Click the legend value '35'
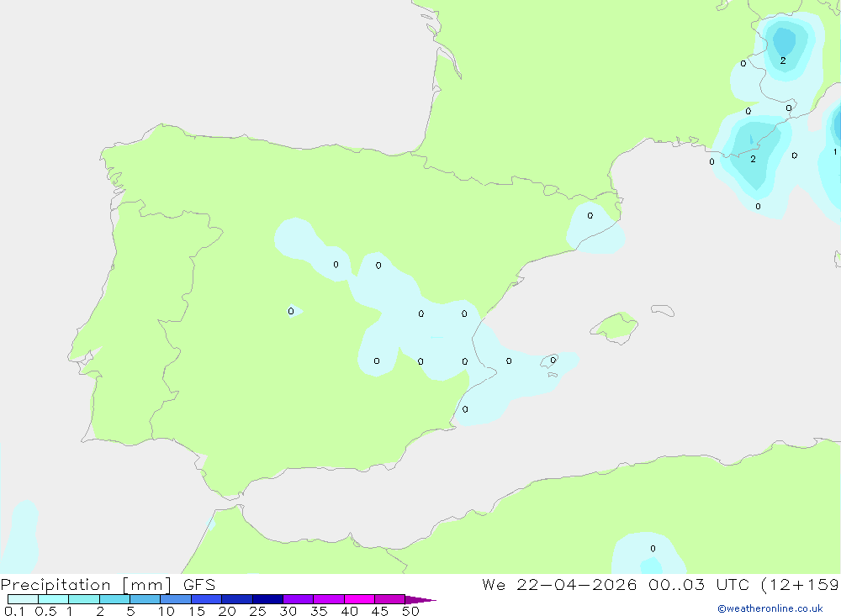The height and width of the screenshot is (616, 841). pyautogui.click(x=319, y=611)
